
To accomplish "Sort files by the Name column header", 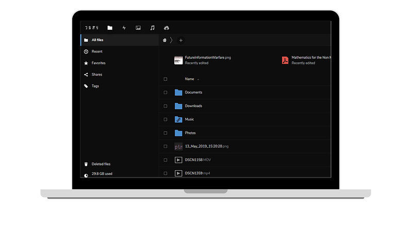I will pyautogui.click(x=189, y=79).
